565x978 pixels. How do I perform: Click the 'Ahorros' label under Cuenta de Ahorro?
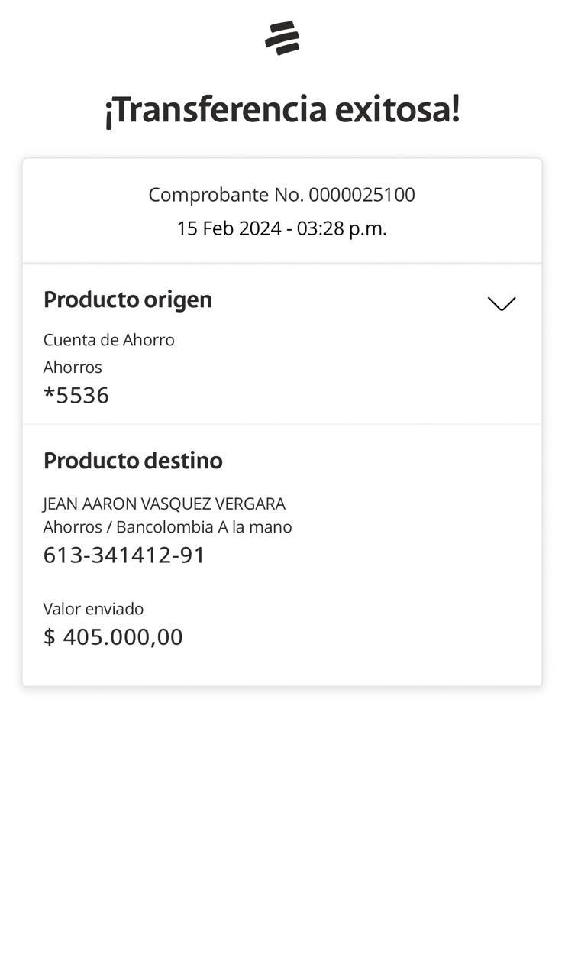pos(73,368)
